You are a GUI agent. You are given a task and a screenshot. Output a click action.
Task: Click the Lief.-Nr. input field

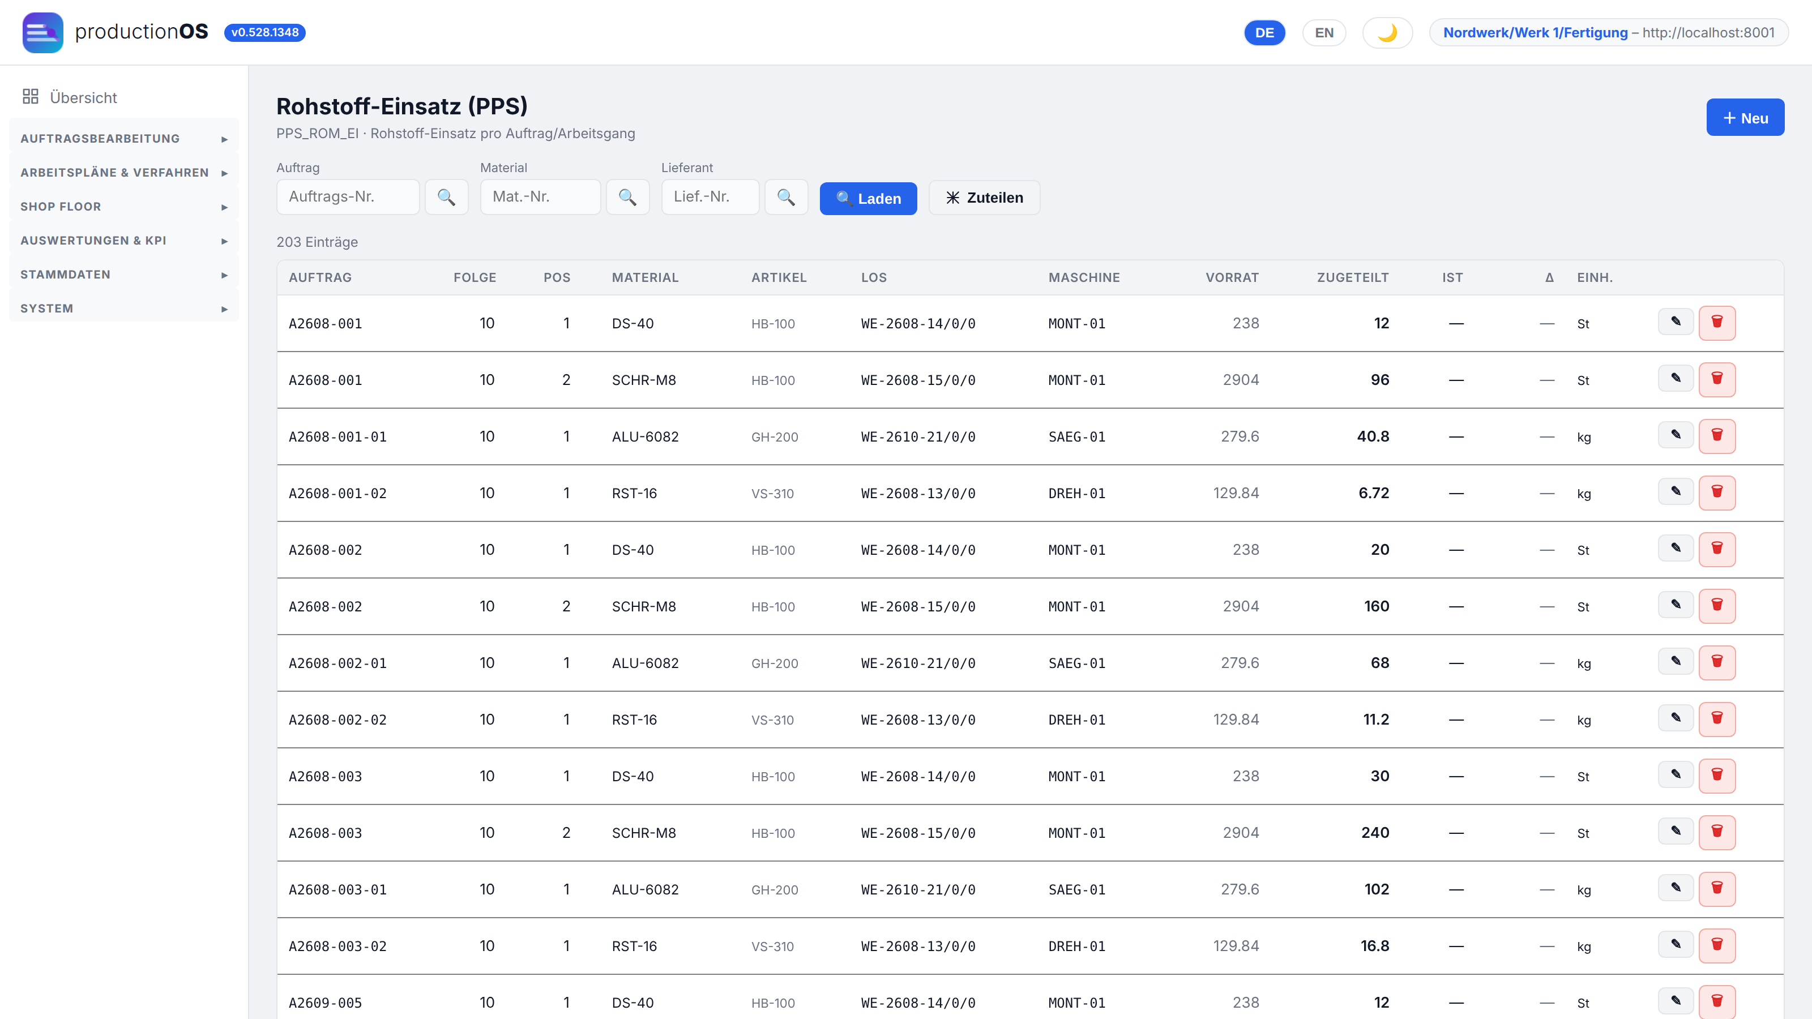710,197
